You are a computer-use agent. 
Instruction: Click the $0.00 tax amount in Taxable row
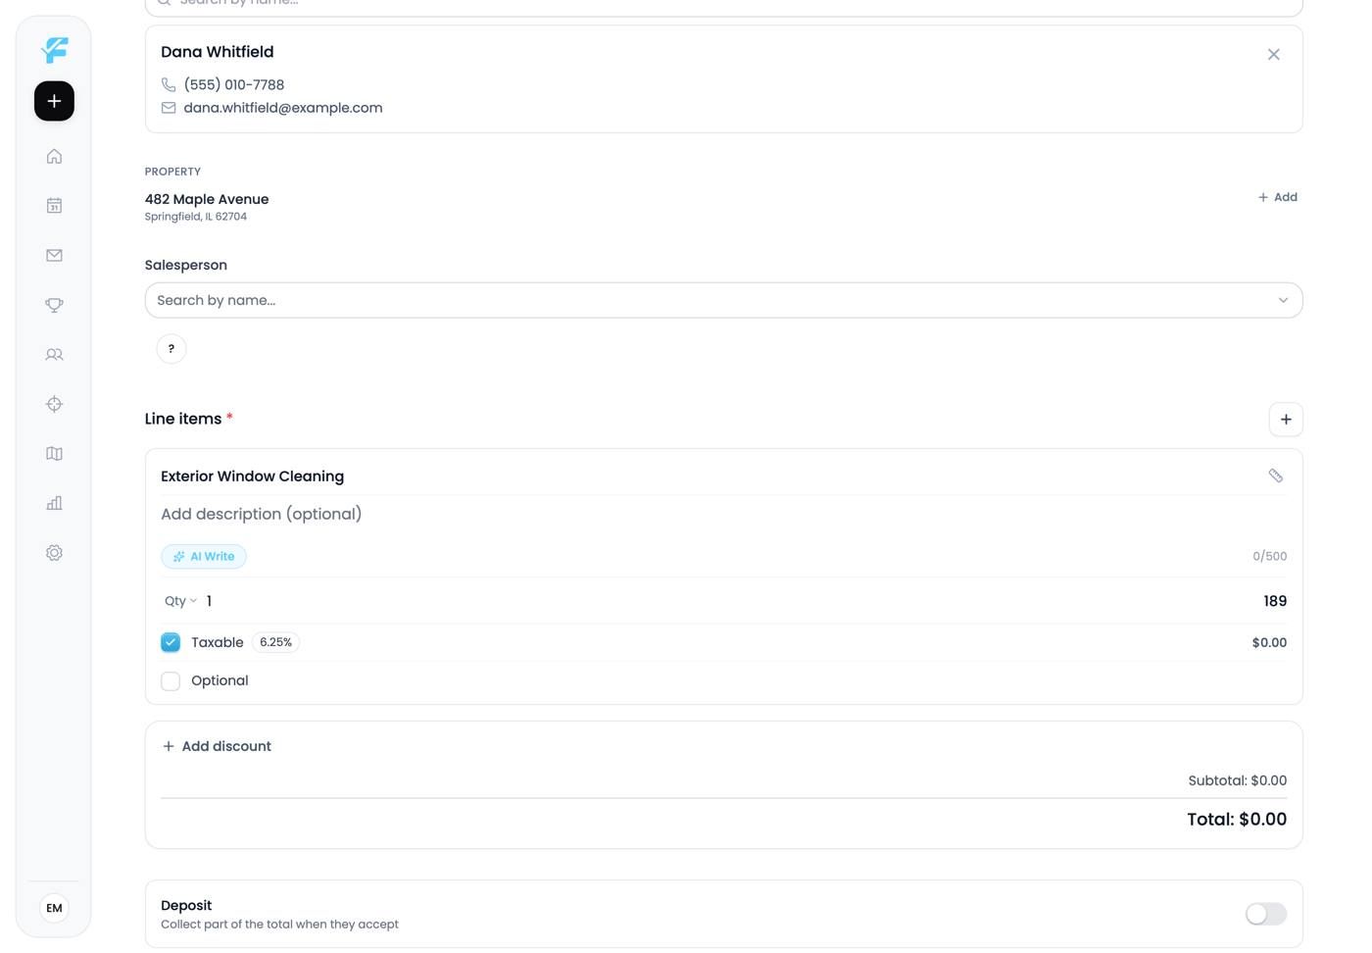(x=1269, y=642)
